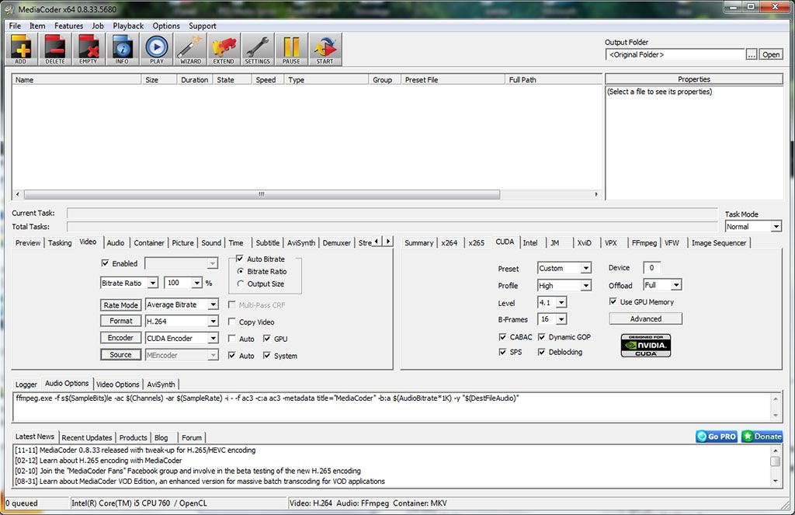Switch to the x265 encoder tab
Image resolution: width=795 pixels, height=515 pixels.
pyautogui.click(x=476, y=243)
